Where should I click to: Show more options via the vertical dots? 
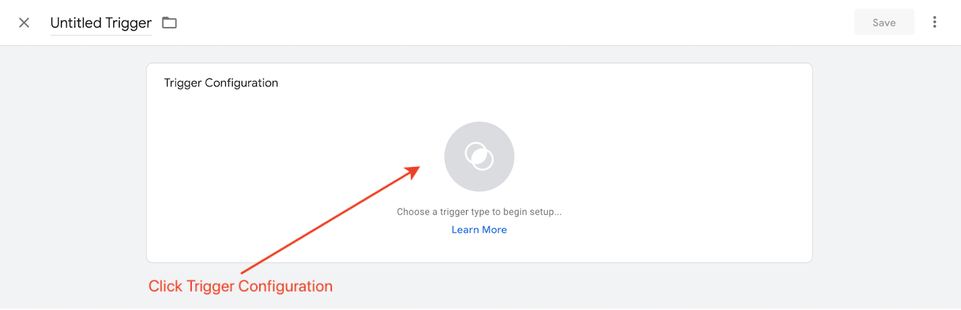(934, 23)
